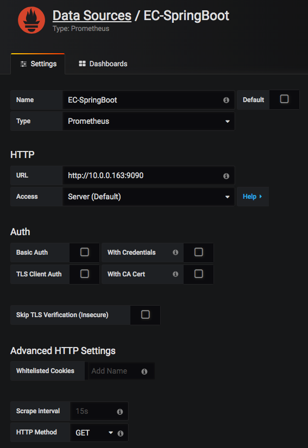Click the 'HTTP' section heading
308x448 pixels.
[22, 155]
